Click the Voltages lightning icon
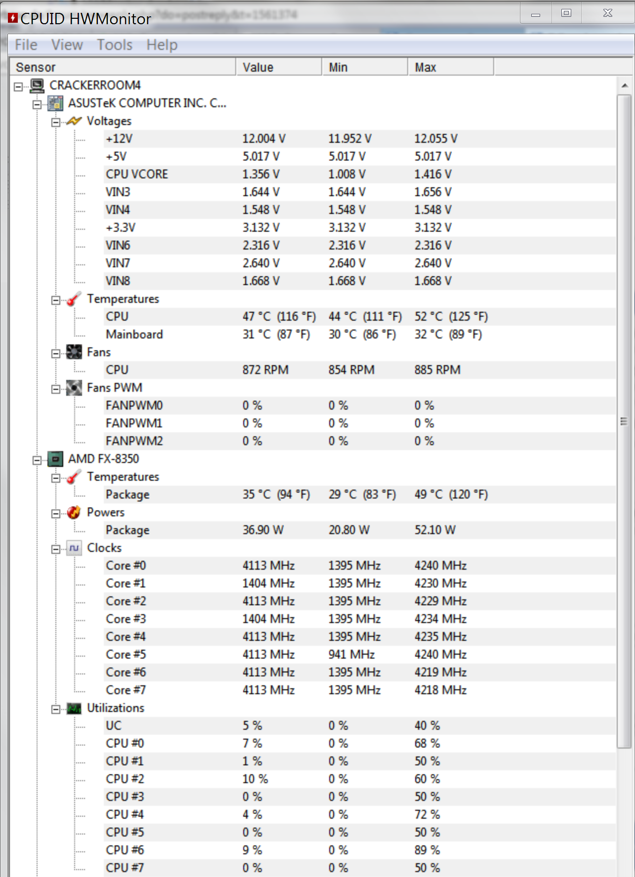 tap(74, 121)
